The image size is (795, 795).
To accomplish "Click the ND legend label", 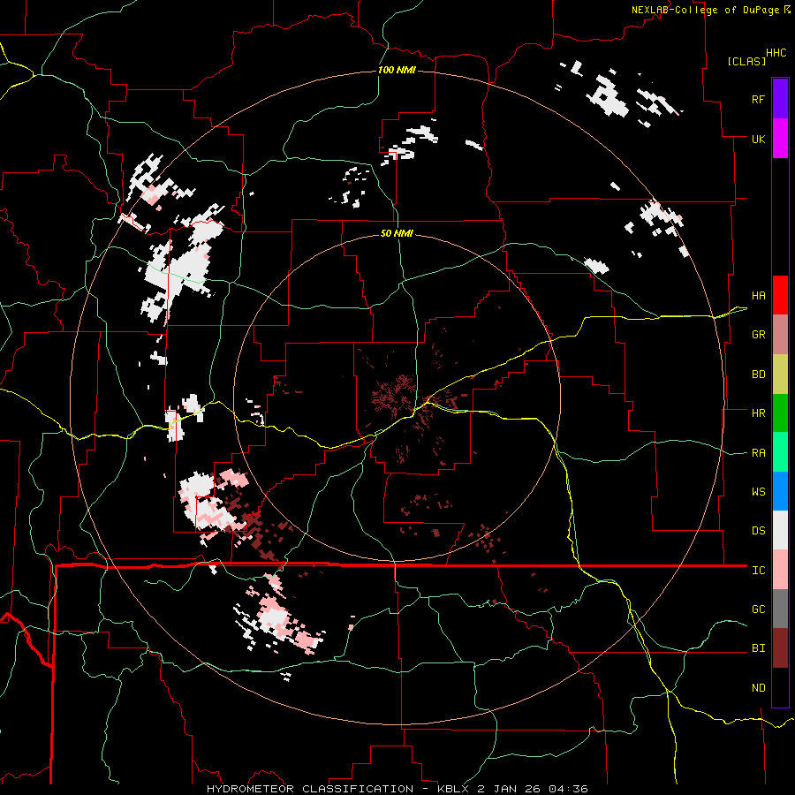I will tap(758, 688).
